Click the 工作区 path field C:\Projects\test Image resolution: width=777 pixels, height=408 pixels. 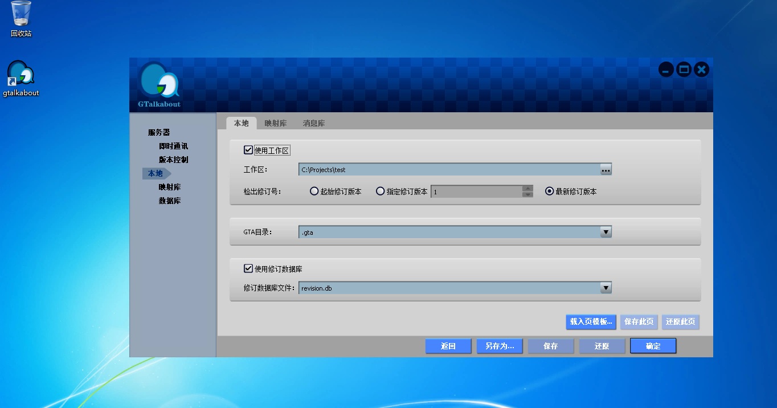pyautogui.click(x=449, y=169)
